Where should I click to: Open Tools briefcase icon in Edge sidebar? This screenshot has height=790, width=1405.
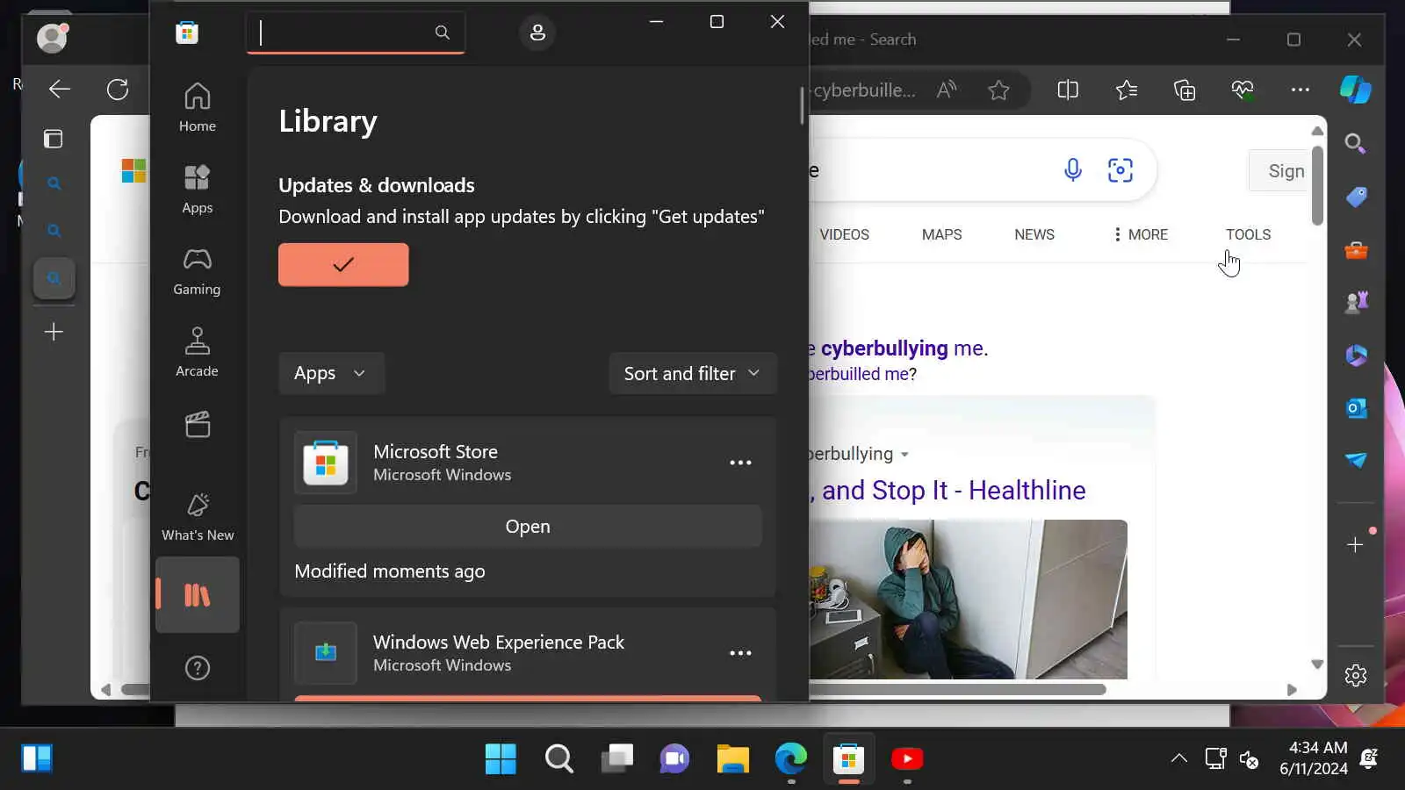1356,250
